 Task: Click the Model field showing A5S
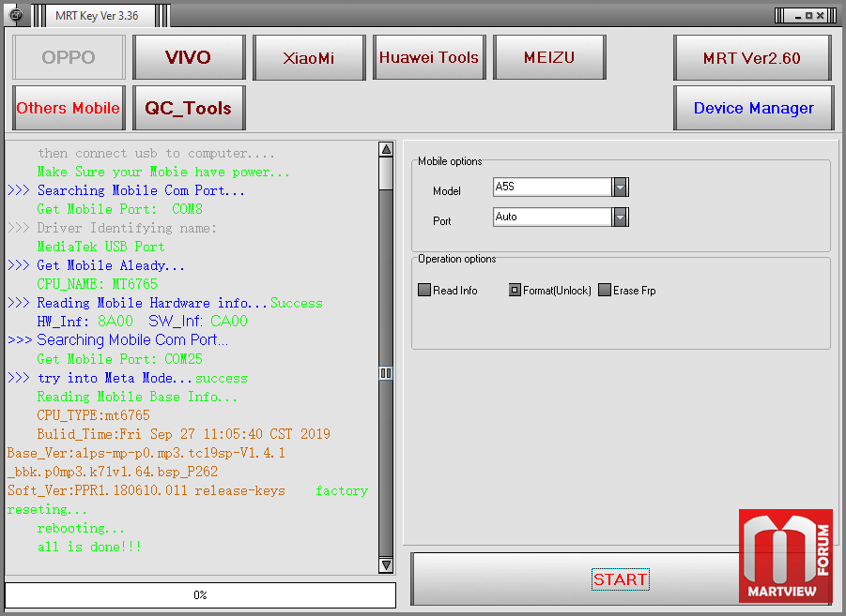click(x=552, y=187)
